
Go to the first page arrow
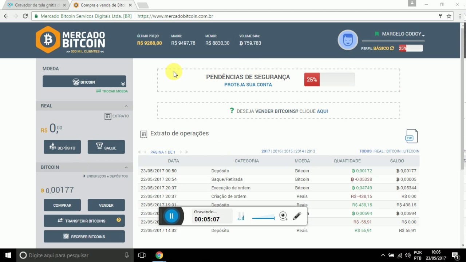click(x=139, y=152)
